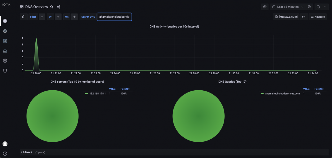Mark DNS Overview as favorite with star
The image size is (332, 158).
(x=51, y=7)
